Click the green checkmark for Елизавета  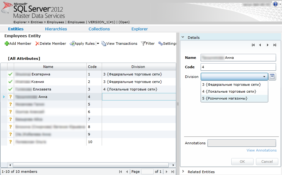(10, 89)
